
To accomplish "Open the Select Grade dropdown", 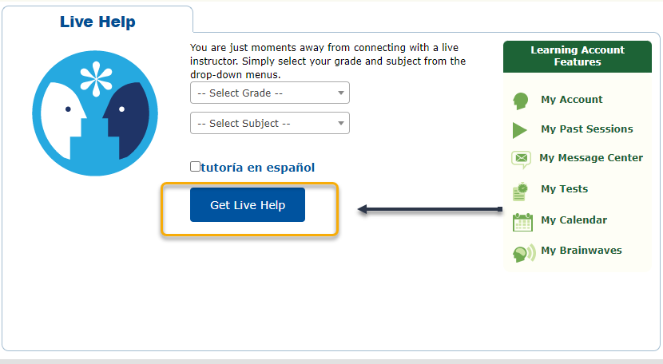I will 270,93.
